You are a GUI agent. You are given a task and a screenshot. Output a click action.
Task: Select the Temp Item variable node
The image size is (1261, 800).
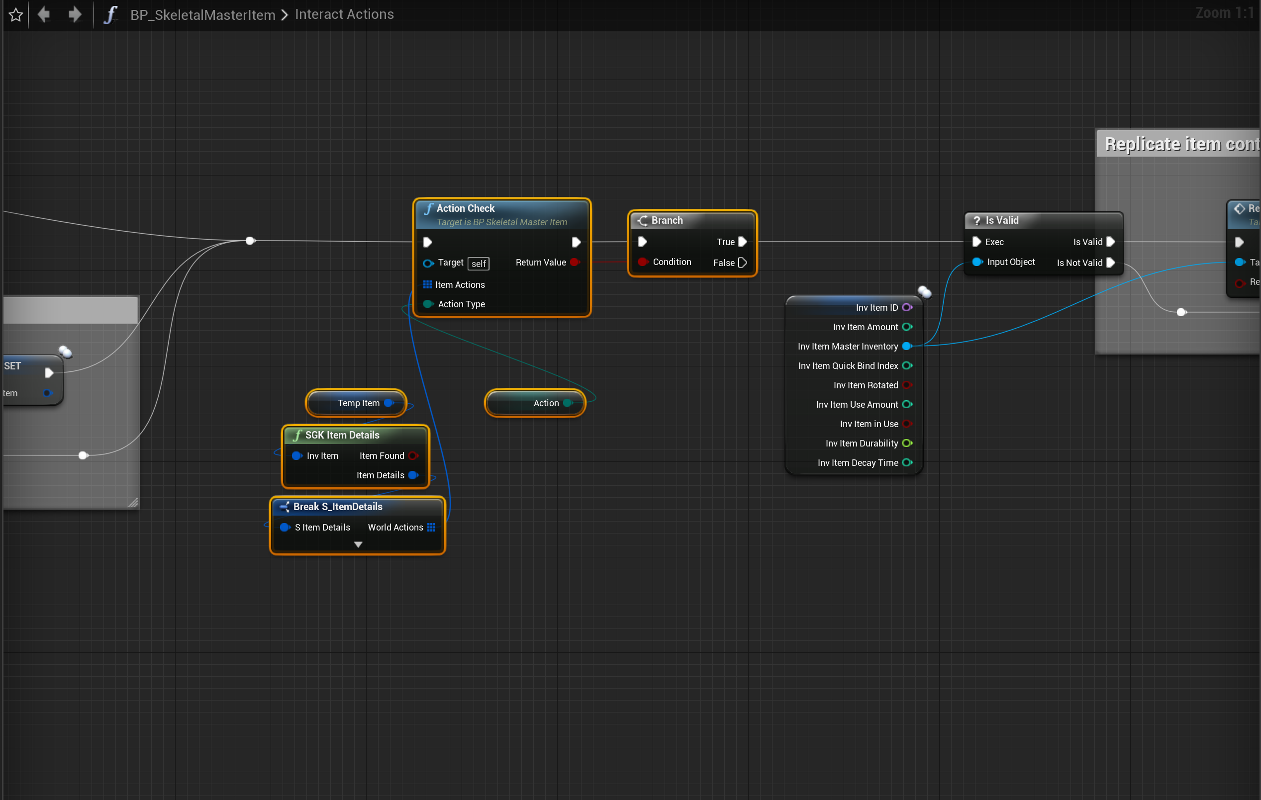point(356,403)
